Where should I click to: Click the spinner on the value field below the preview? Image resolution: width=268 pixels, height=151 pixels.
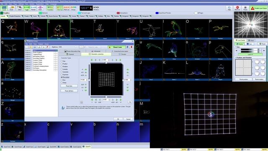point(109,100)
